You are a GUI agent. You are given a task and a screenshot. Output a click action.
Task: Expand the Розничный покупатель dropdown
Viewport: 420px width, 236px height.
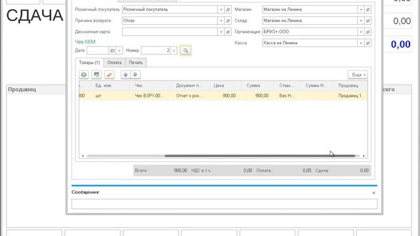[x=221, y=9]
